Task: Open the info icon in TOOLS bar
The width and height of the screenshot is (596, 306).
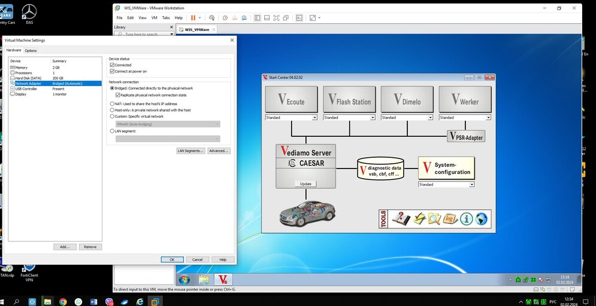Action: coord(467,219)
